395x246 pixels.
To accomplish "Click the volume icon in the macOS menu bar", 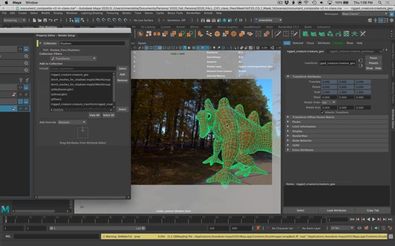I will pyautogui.click(x=322, y=2).
